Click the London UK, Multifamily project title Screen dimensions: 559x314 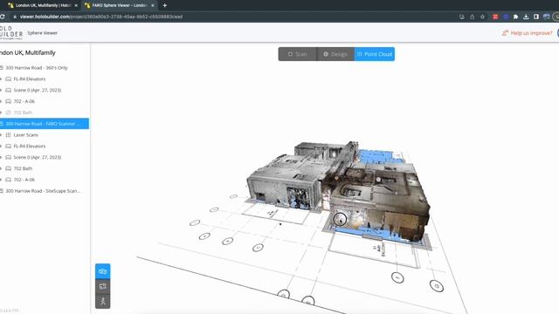(28, 52)
